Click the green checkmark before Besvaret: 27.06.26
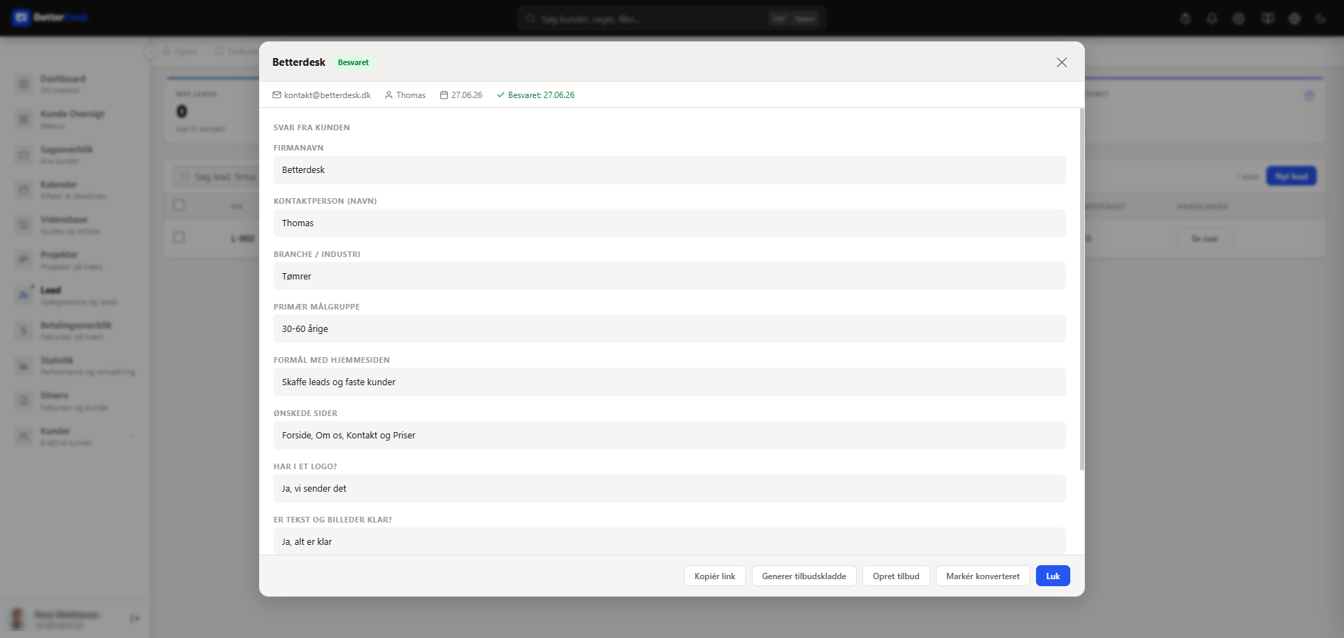This screenshot has height=638, width=1344. pyautogui.click(x=500, y=95)
